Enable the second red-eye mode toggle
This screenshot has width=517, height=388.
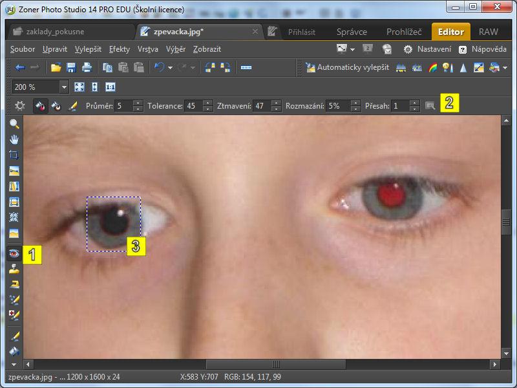tap(56, 106)
